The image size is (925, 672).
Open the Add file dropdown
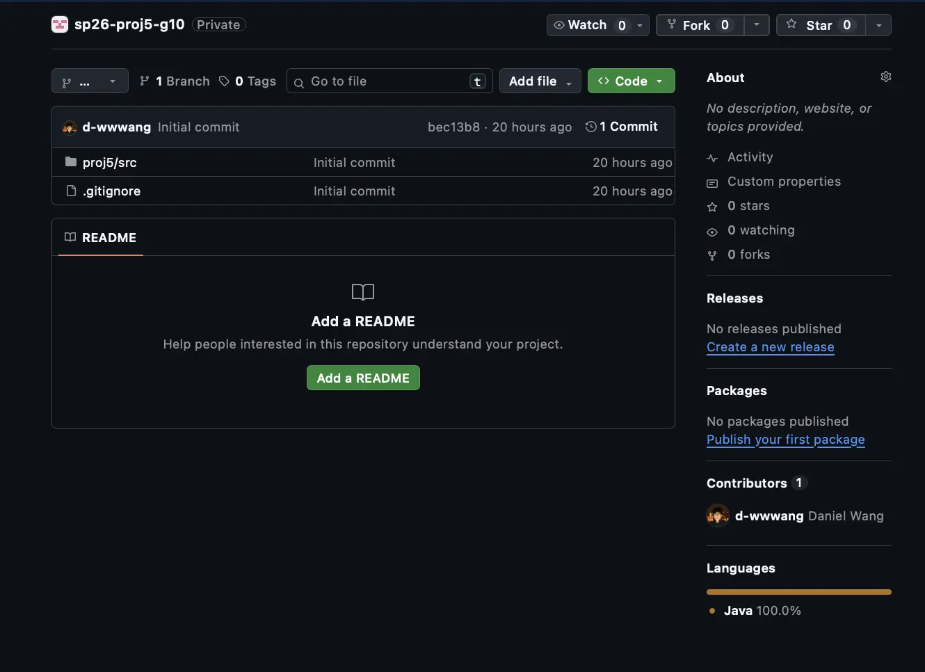click(x=540, y=81)
